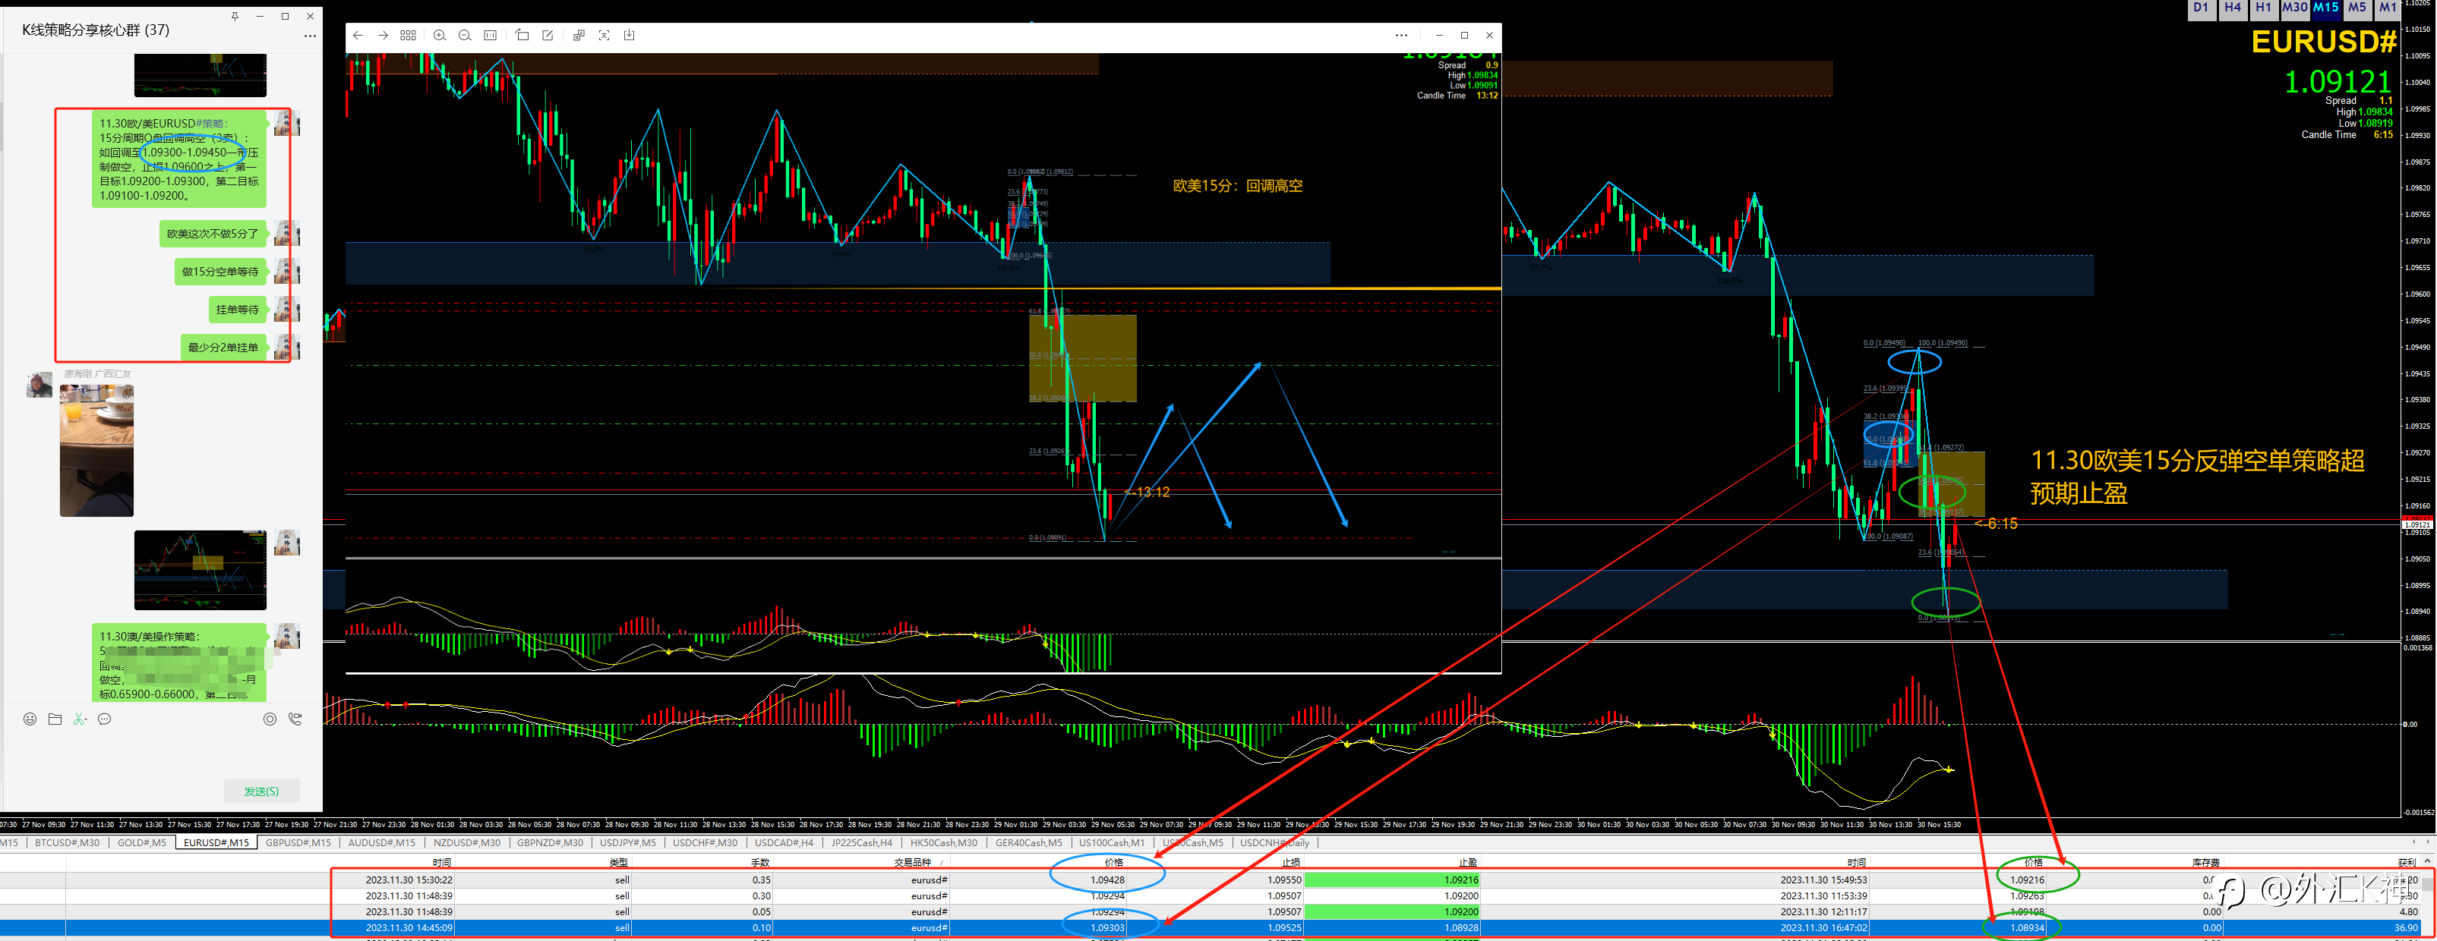This screenshot has height=941, width=2437.
Task: Open the chart screenshot thumbnail above AUD strategy
Action: (200, 570)
